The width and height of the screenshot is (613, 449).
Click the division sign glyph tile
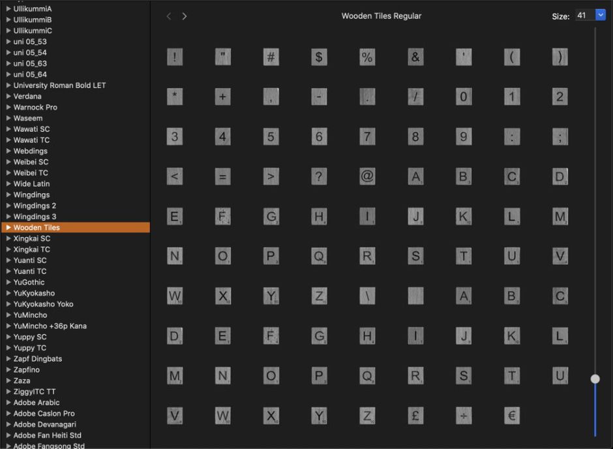coord(464,416)
